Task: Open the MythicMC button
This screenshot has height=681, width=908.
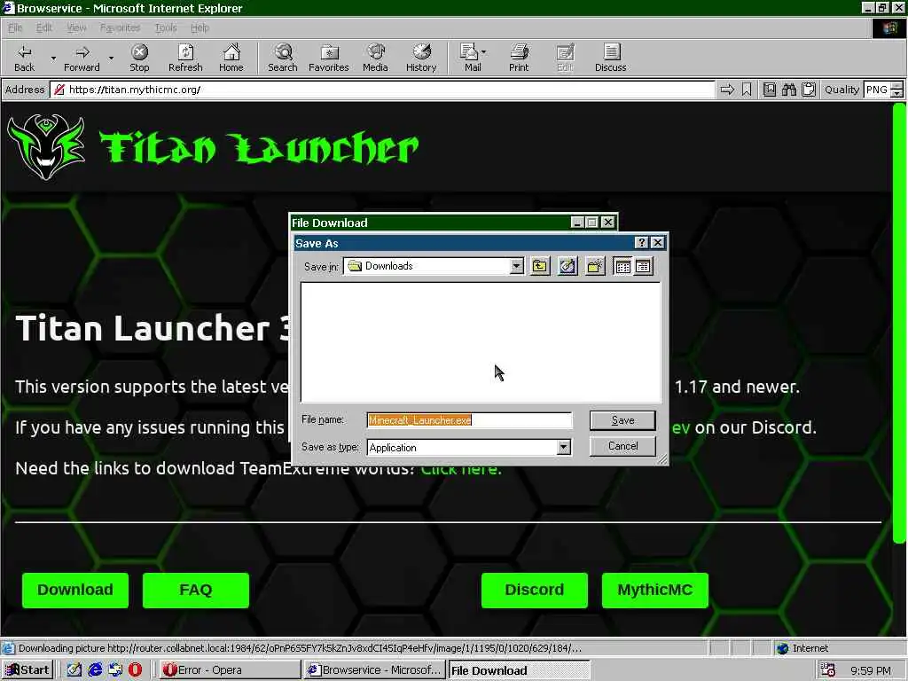Action: click(x=655, y=590)
